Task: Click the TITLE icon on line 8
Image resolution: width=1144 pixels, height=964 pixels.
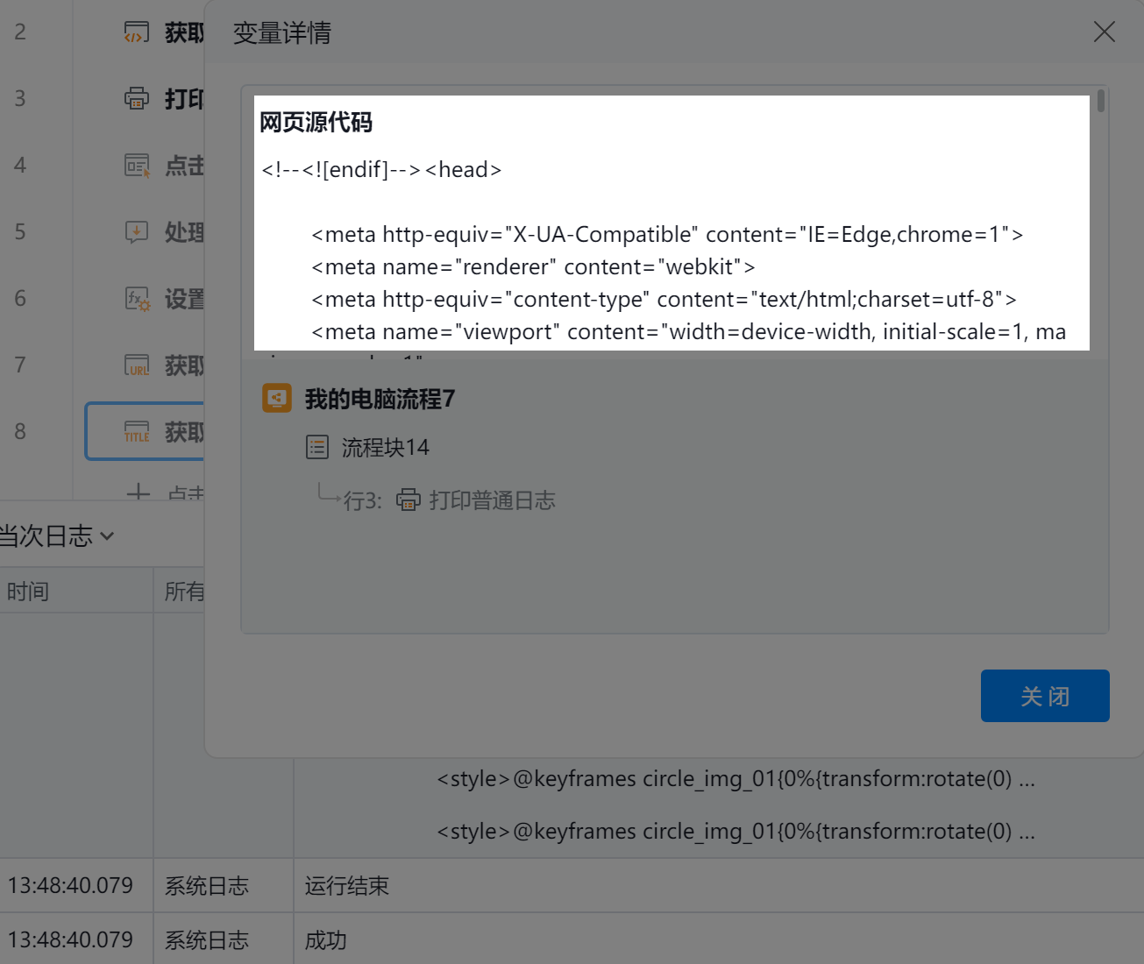Action: coord(136,431)
